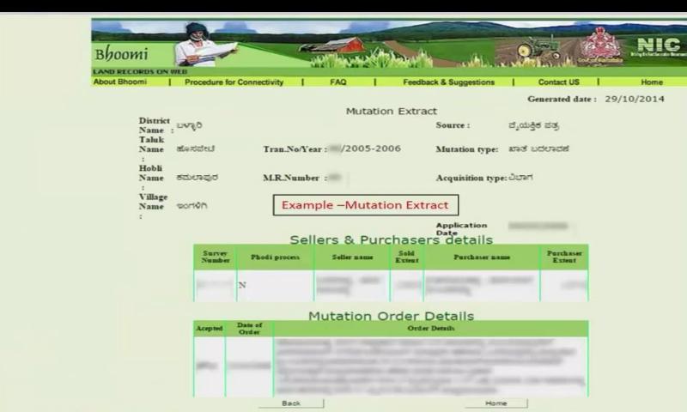The image size is (687, 412).
Task: Click the Home button below the tables
Action: [x=496, y=403]
